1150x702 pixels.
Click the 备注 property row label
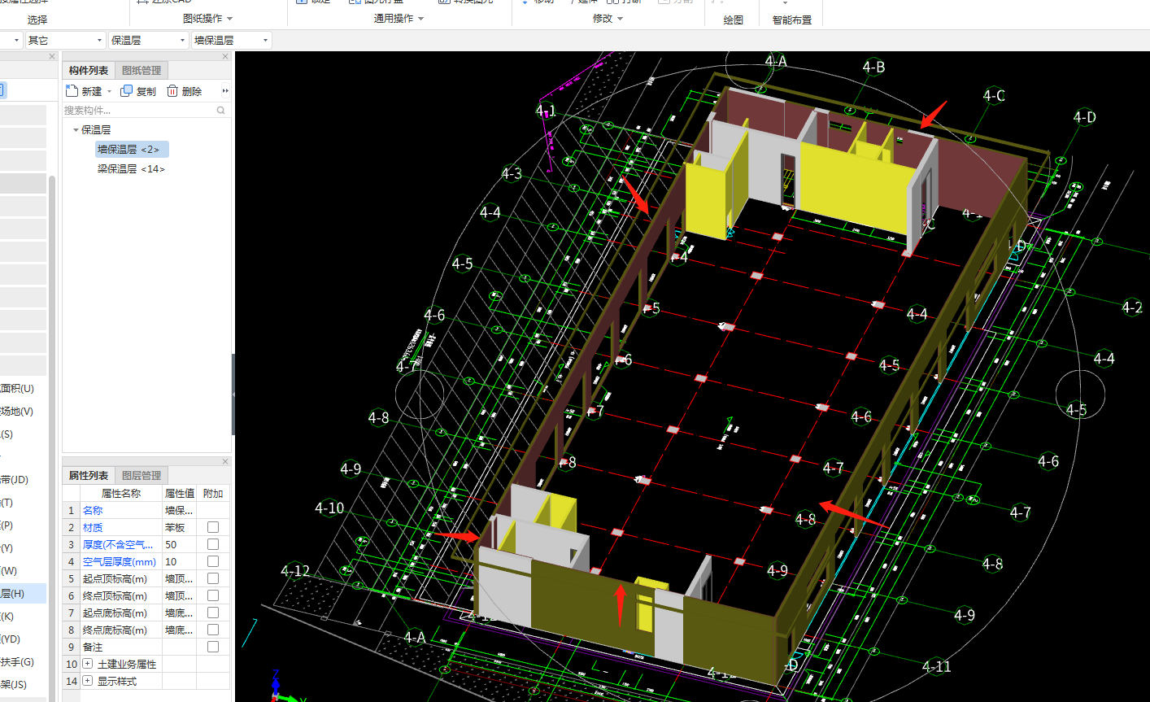point(93,647)
